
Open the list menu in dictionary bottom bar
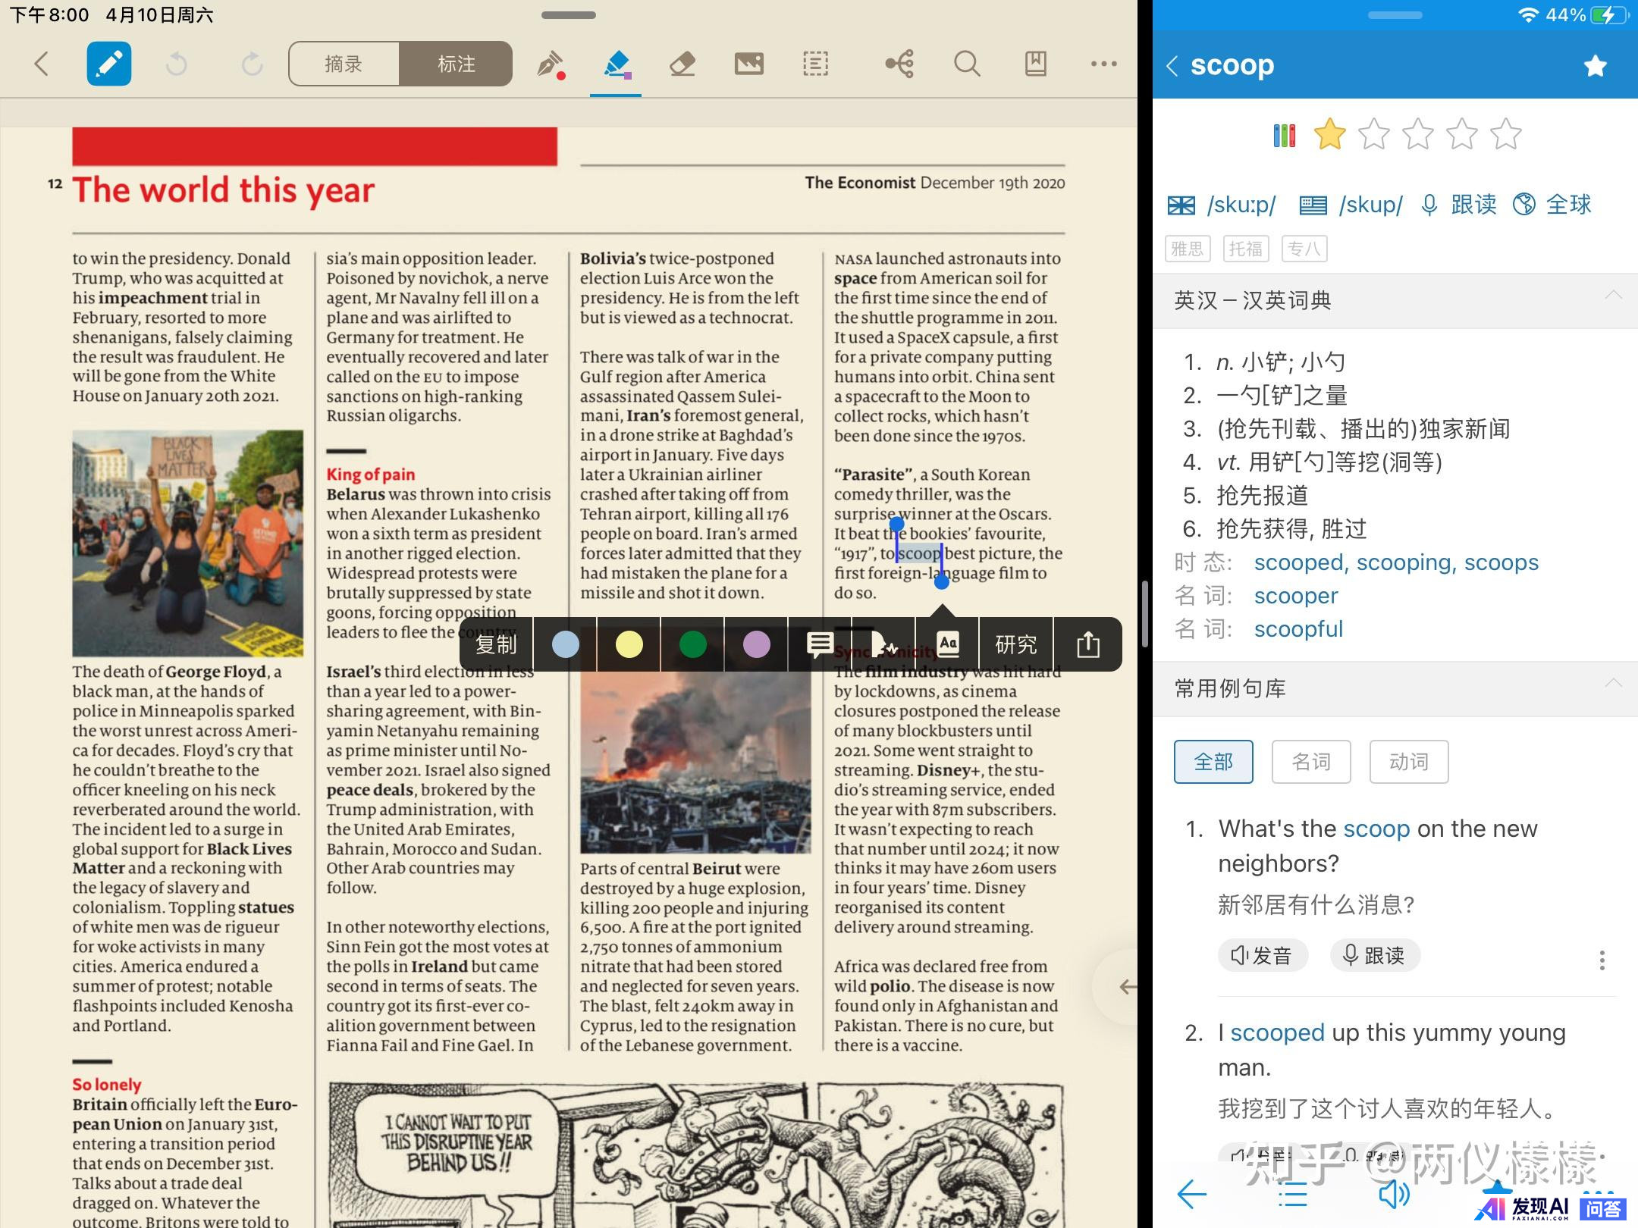(1292, 1195)
